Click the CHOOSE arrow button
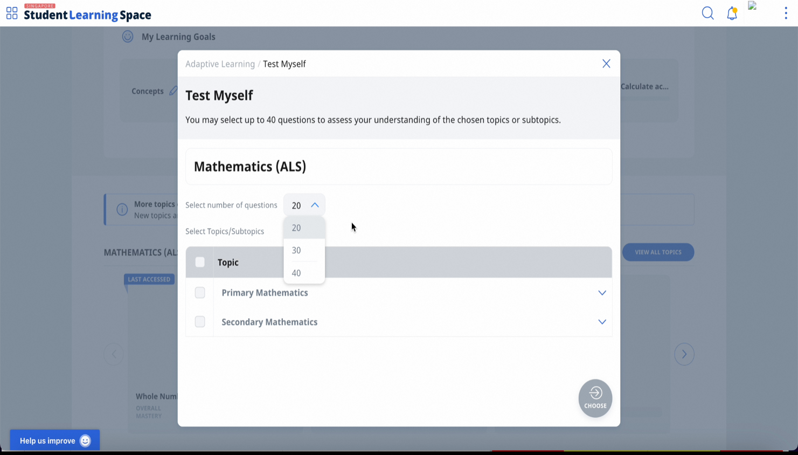 (595, 398)
